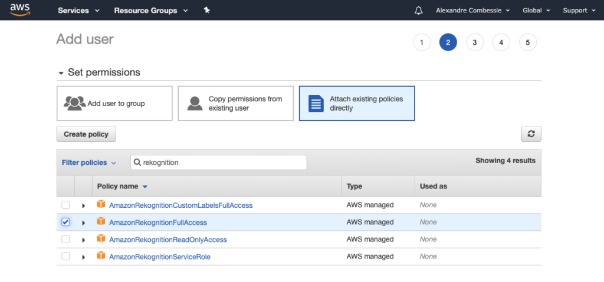
Task: Click the orange box icon beside AmazonRekognitionServiceRole
Action: click(101, 256)
